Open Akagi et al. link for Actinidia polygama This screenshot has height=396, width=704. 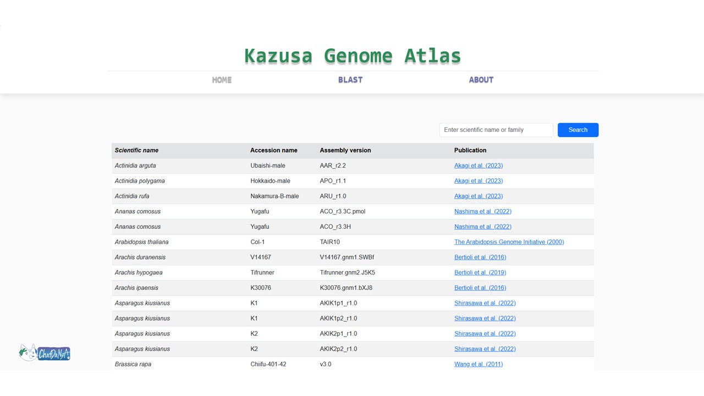coord(478,181)
